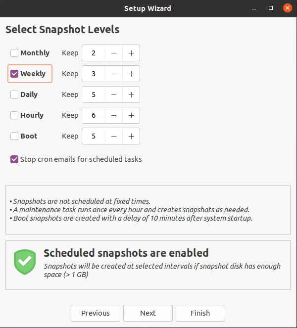The width and height of the screenshot is (297, 328).
Task: Raise the Boot keep count with plus
Action: (131, 136)
